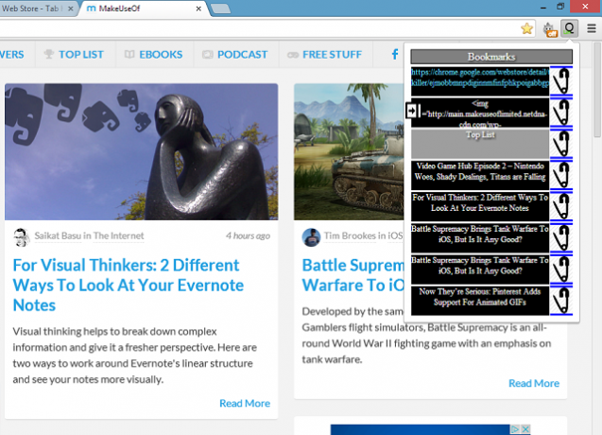Click the pin icon beside first Battle Supremacy bookmark

(x=561, y=238)
